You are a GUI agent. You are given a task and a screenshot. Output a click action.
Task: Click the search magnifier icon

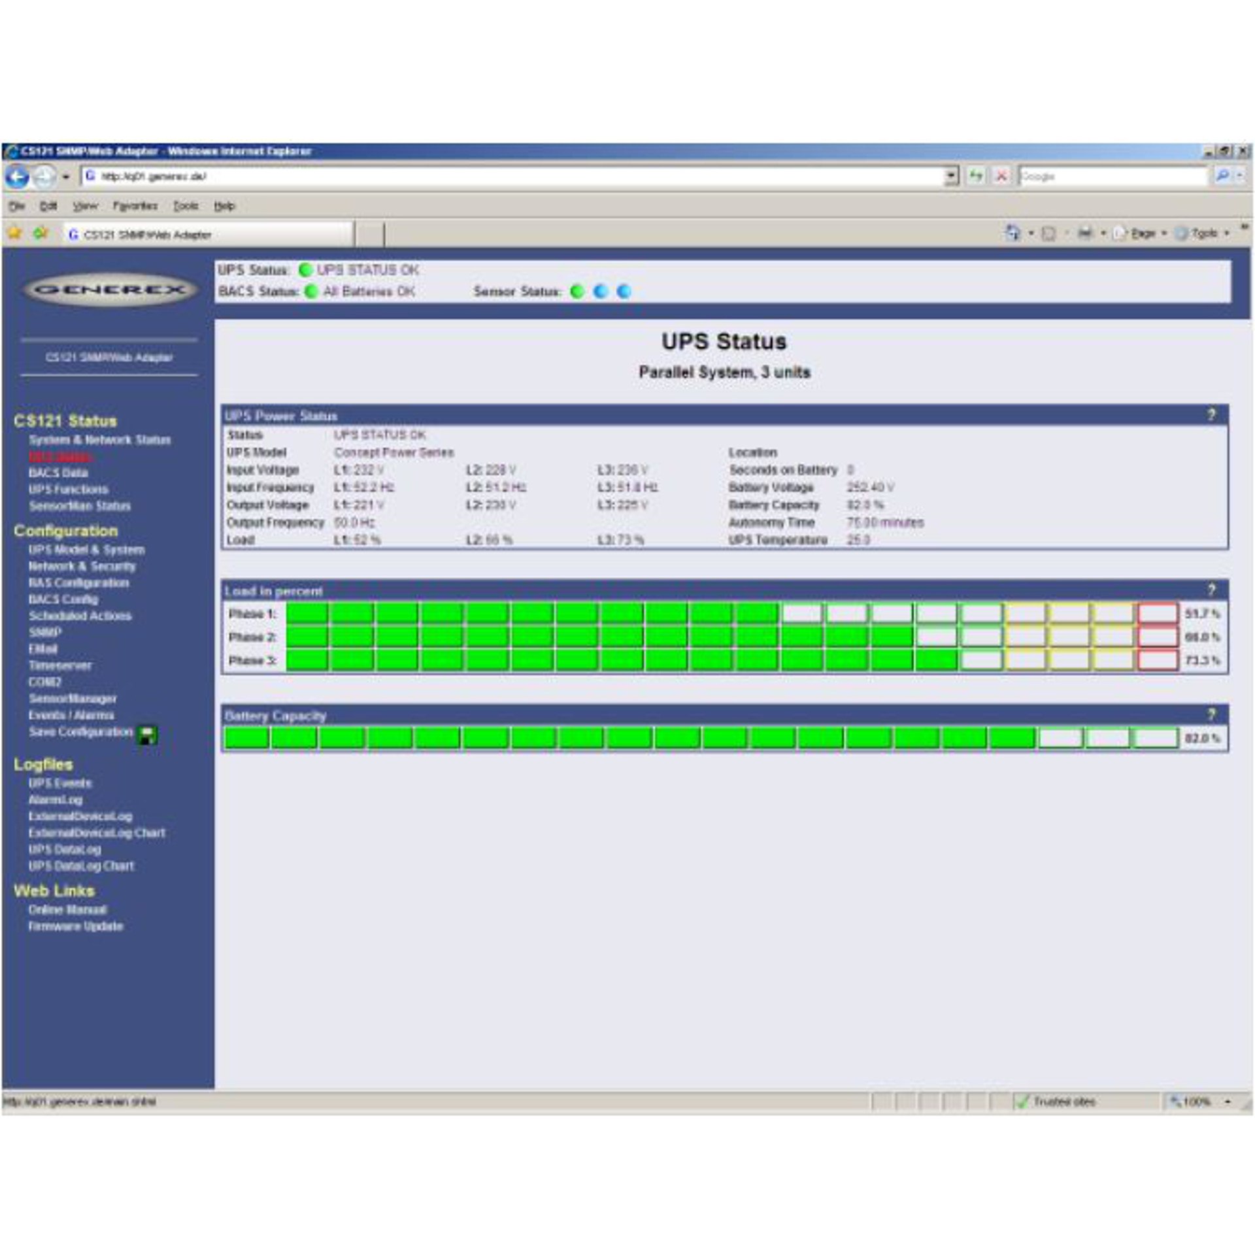tap(1221, 176)
